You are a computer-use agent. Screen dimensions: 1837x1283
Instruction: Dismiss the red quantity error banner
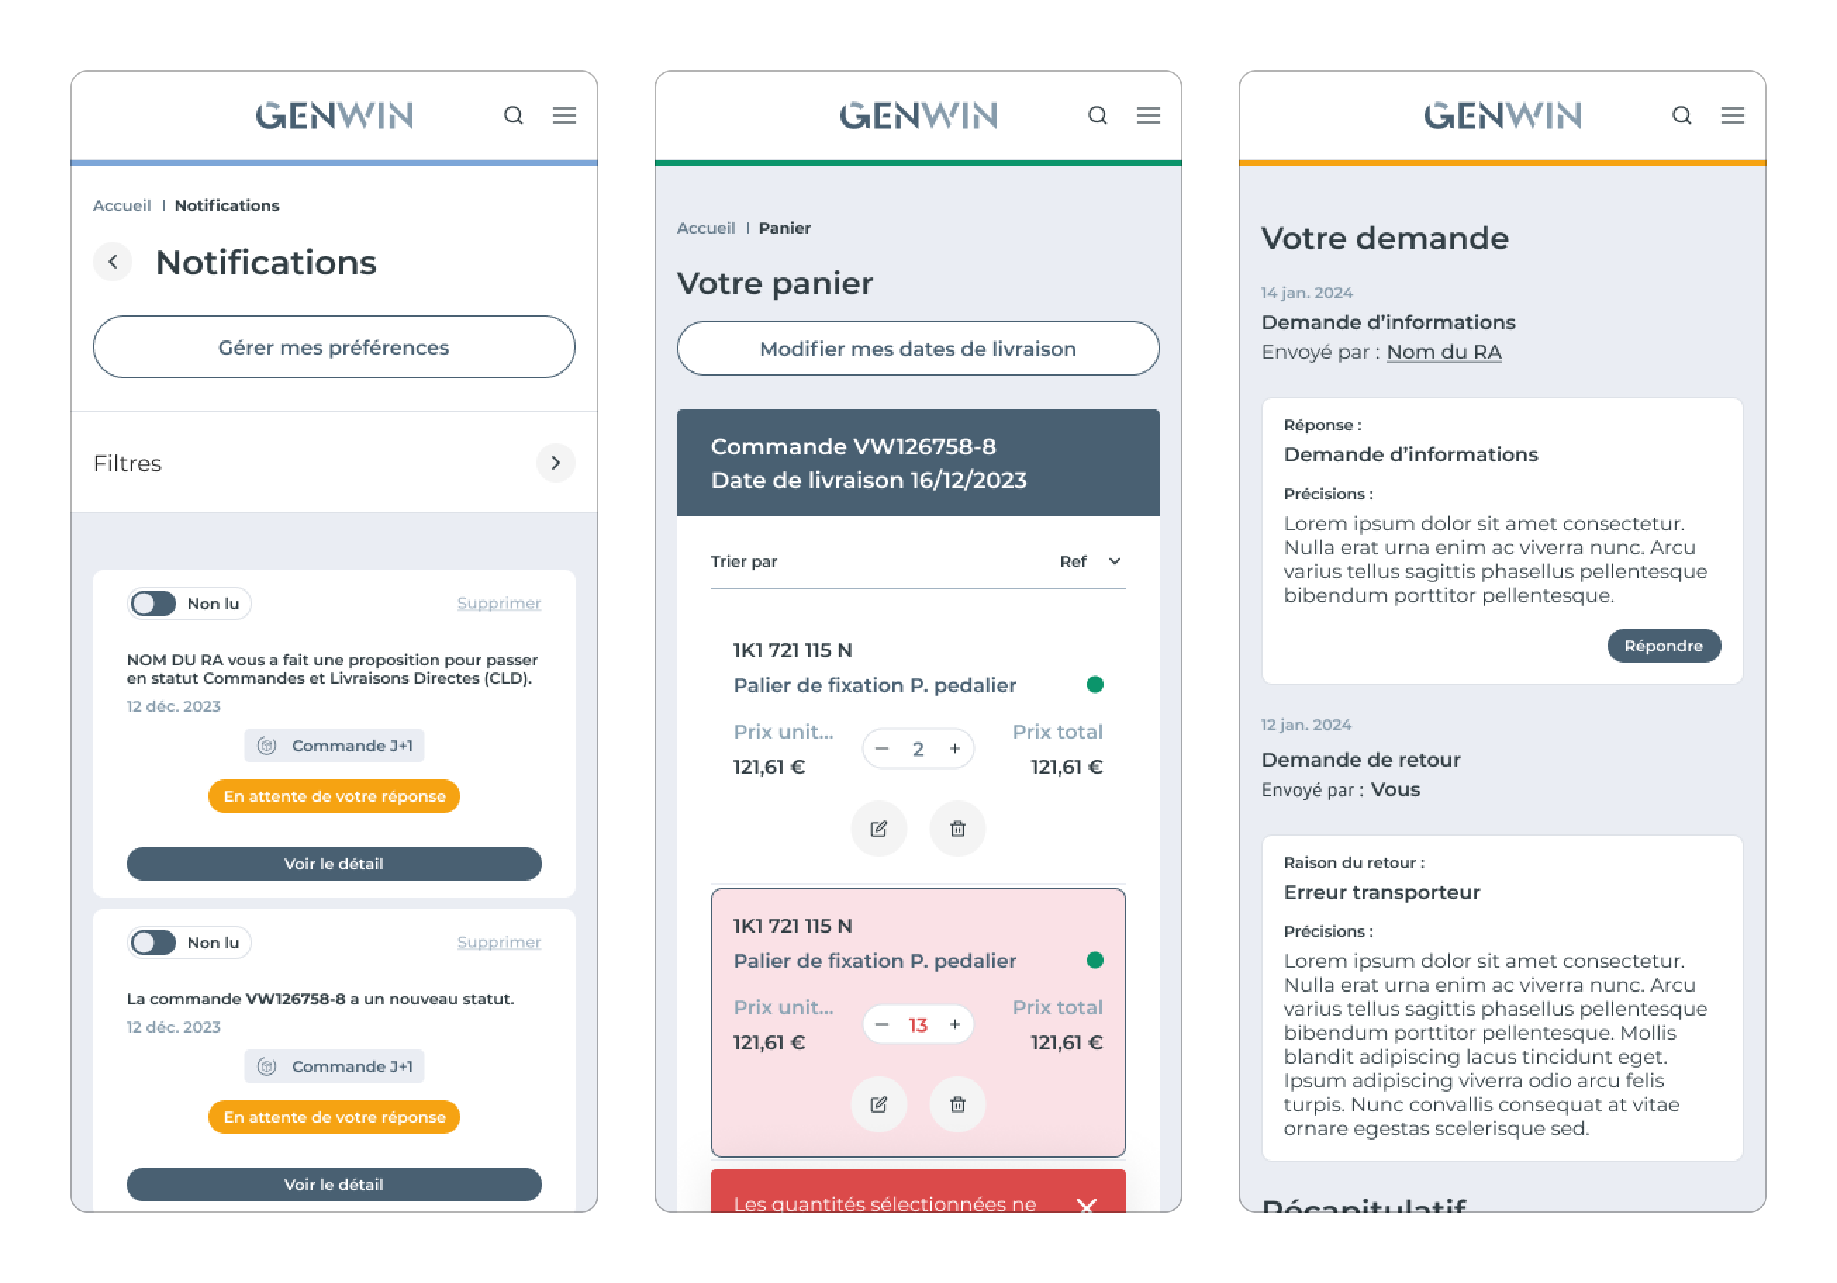pyautogui.click(x=1086, y=1204)
